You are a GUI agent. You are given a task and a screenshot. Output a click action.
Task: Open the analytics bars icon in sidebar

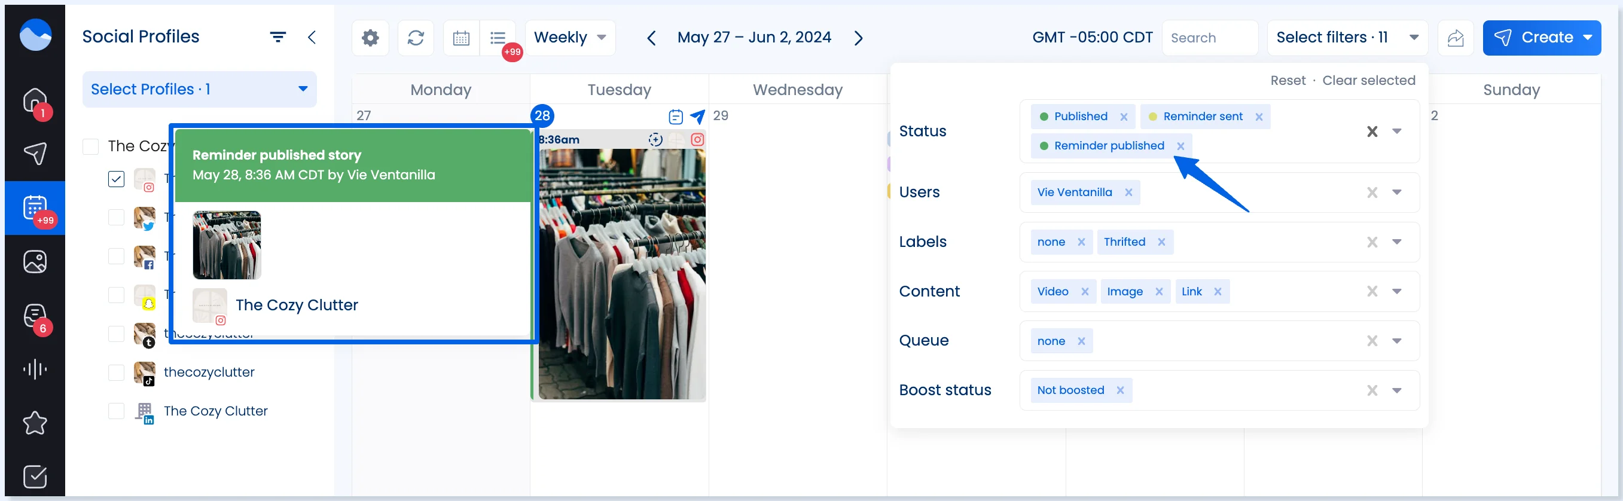pyautogui.click(x=35, y=369)
